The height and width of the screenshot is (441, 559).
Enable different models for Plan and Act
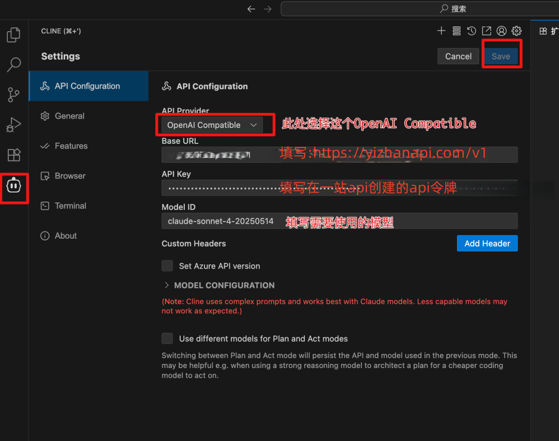pos(167,339)
